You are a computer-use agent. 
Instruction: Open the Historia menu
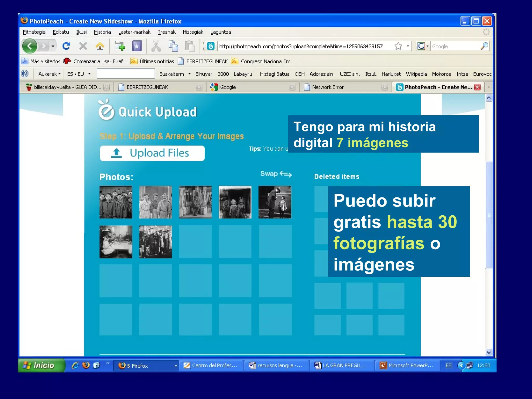coord(102,32)
